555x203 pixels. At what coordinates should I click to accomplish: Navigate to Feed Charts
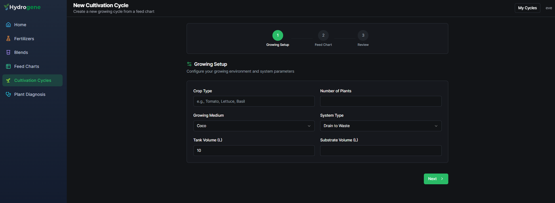(32, 66)
